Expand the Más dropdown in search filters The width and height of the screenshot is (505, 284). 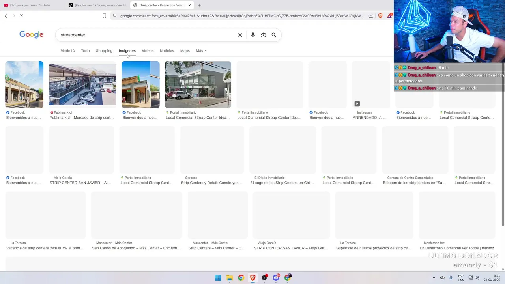tap(201, 51)
